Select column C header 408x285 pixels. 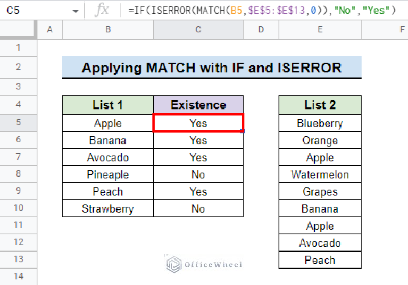coord(198,30)
